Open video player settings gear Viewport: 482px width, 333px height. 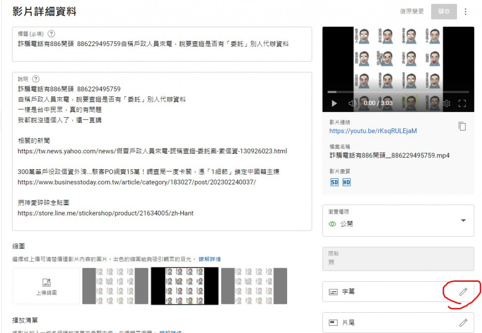(x=447, y=103)
